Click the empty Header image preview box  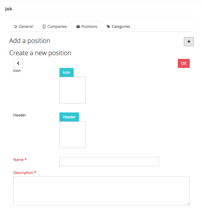point(73,135)
